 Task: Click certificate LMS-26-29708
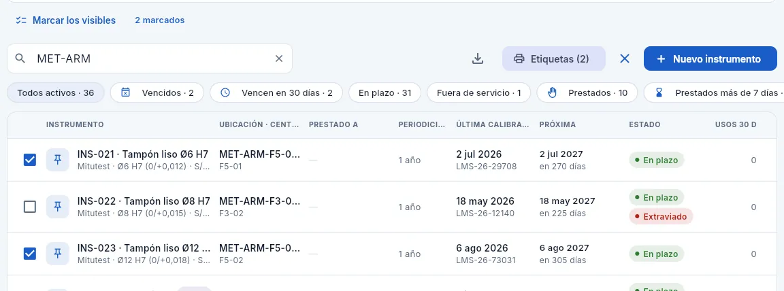pos(487,166)
